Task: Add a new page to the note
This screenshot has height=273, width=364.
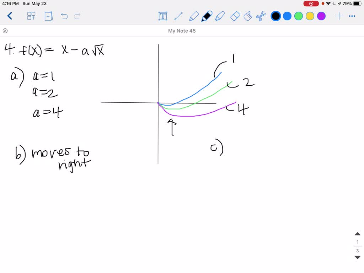Action: click(48, 16)
